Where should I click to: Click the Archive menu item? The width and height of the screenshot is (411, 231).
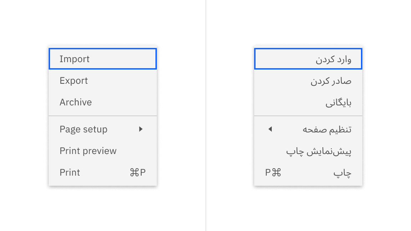(x=76, y=102)
